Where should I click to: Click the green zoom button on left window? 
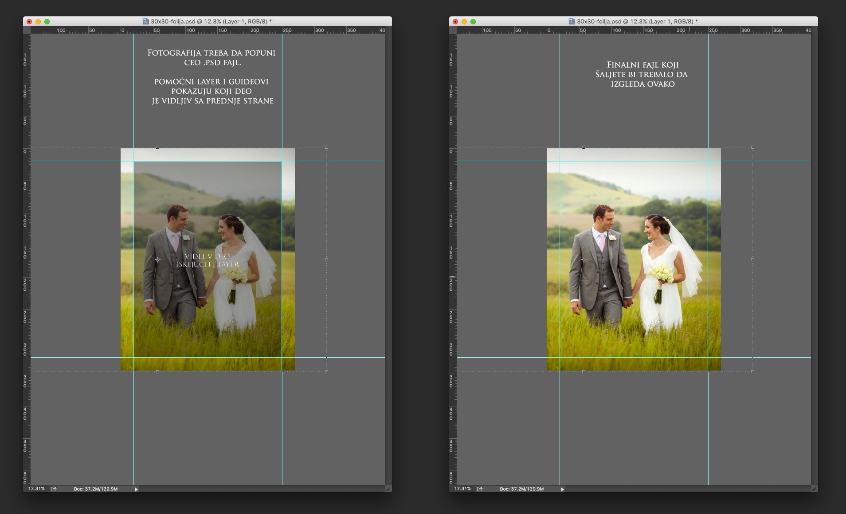tap(47, 22)
